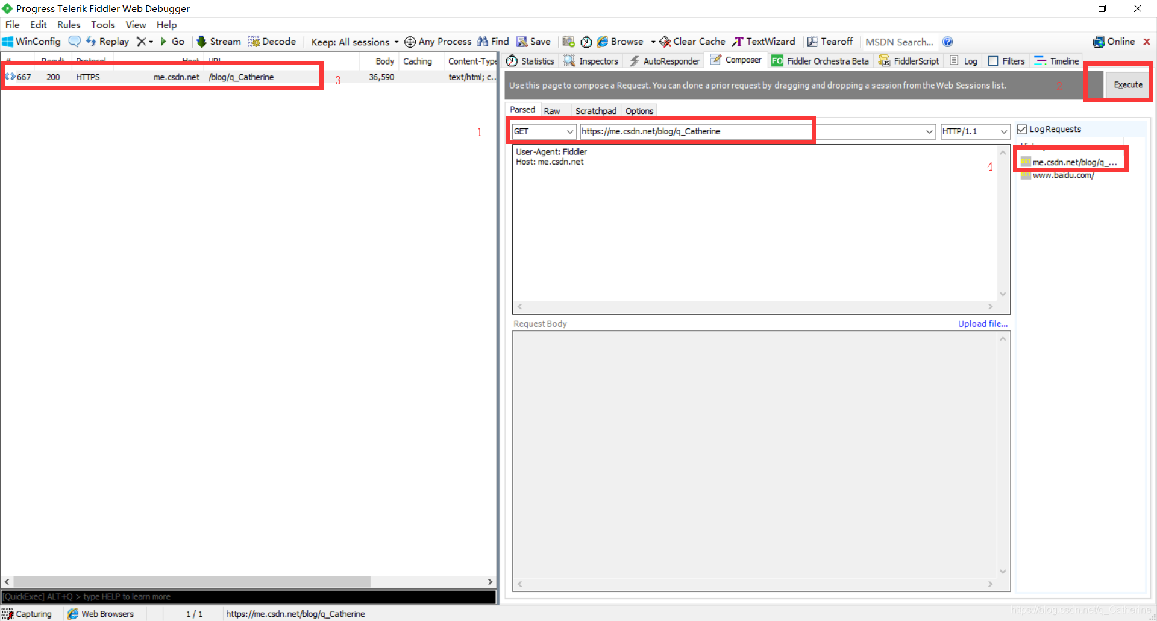Click the Upload file link
Image resolution: width=1157 pixels, height=621 pixels.
pos(982,323)
